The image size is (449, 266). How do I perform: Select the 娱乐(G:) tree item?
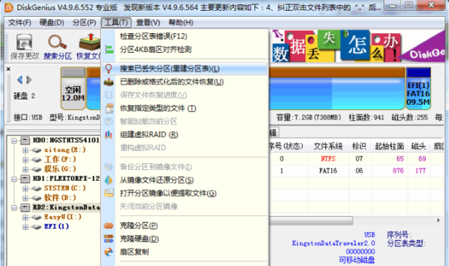pyautogui.click(x=60, y=169)
